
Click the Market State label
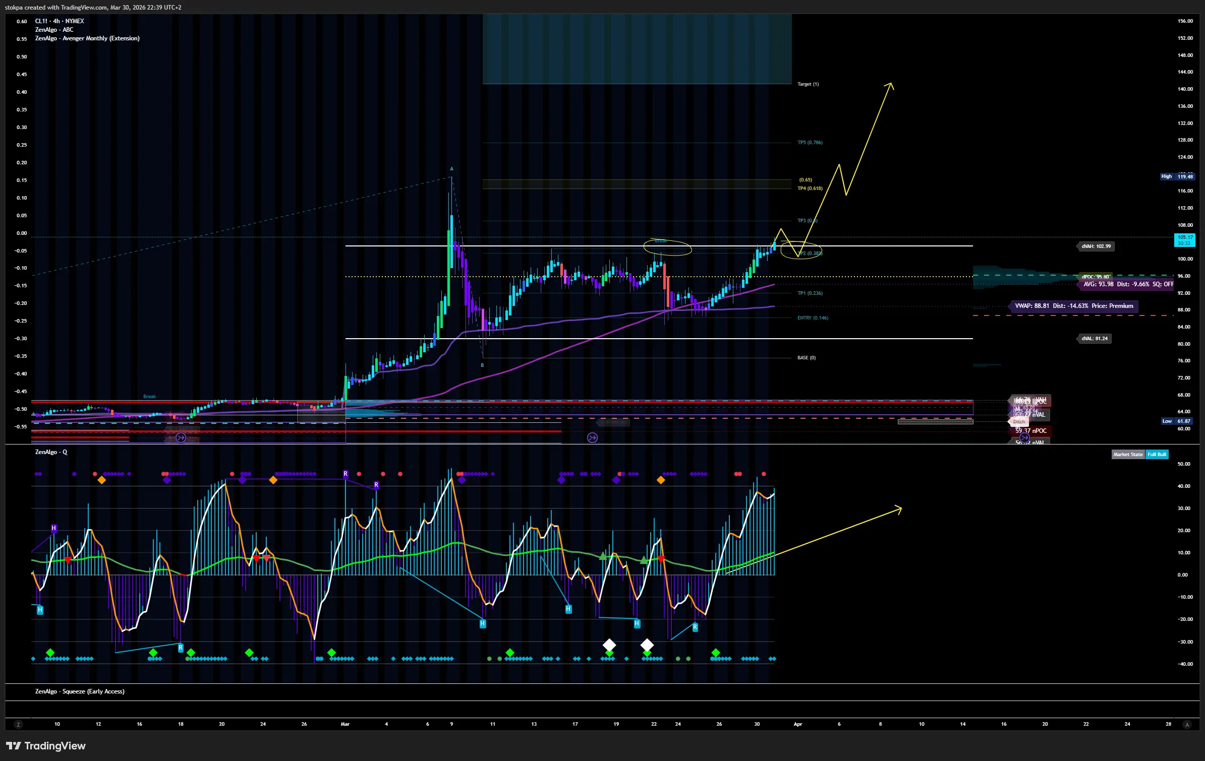pos(1128,454)
